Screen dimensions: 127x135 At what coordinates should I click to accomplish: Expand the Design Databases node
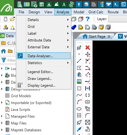point(2,89)
